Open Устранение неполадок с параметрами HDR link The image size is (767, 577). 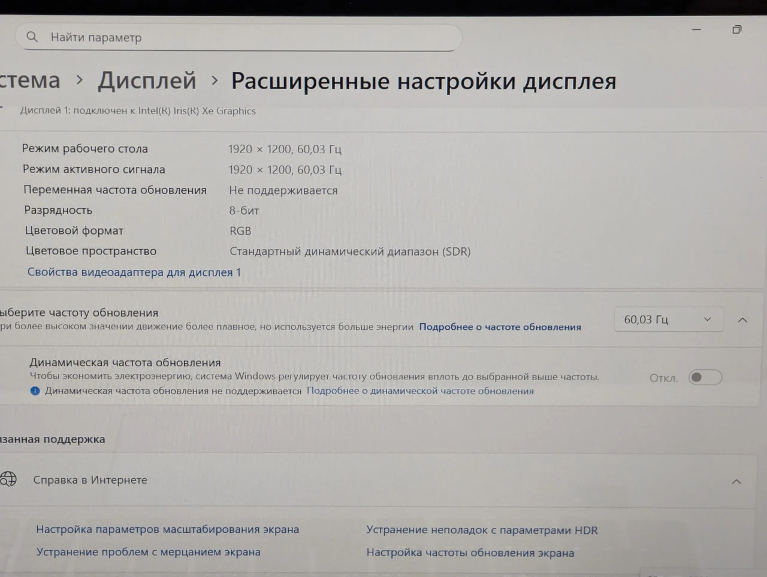[x=482, y=530]
